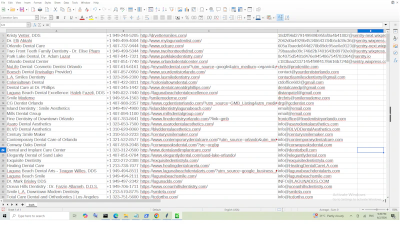Open link http://www.odcare.com/

pos(162,46)
